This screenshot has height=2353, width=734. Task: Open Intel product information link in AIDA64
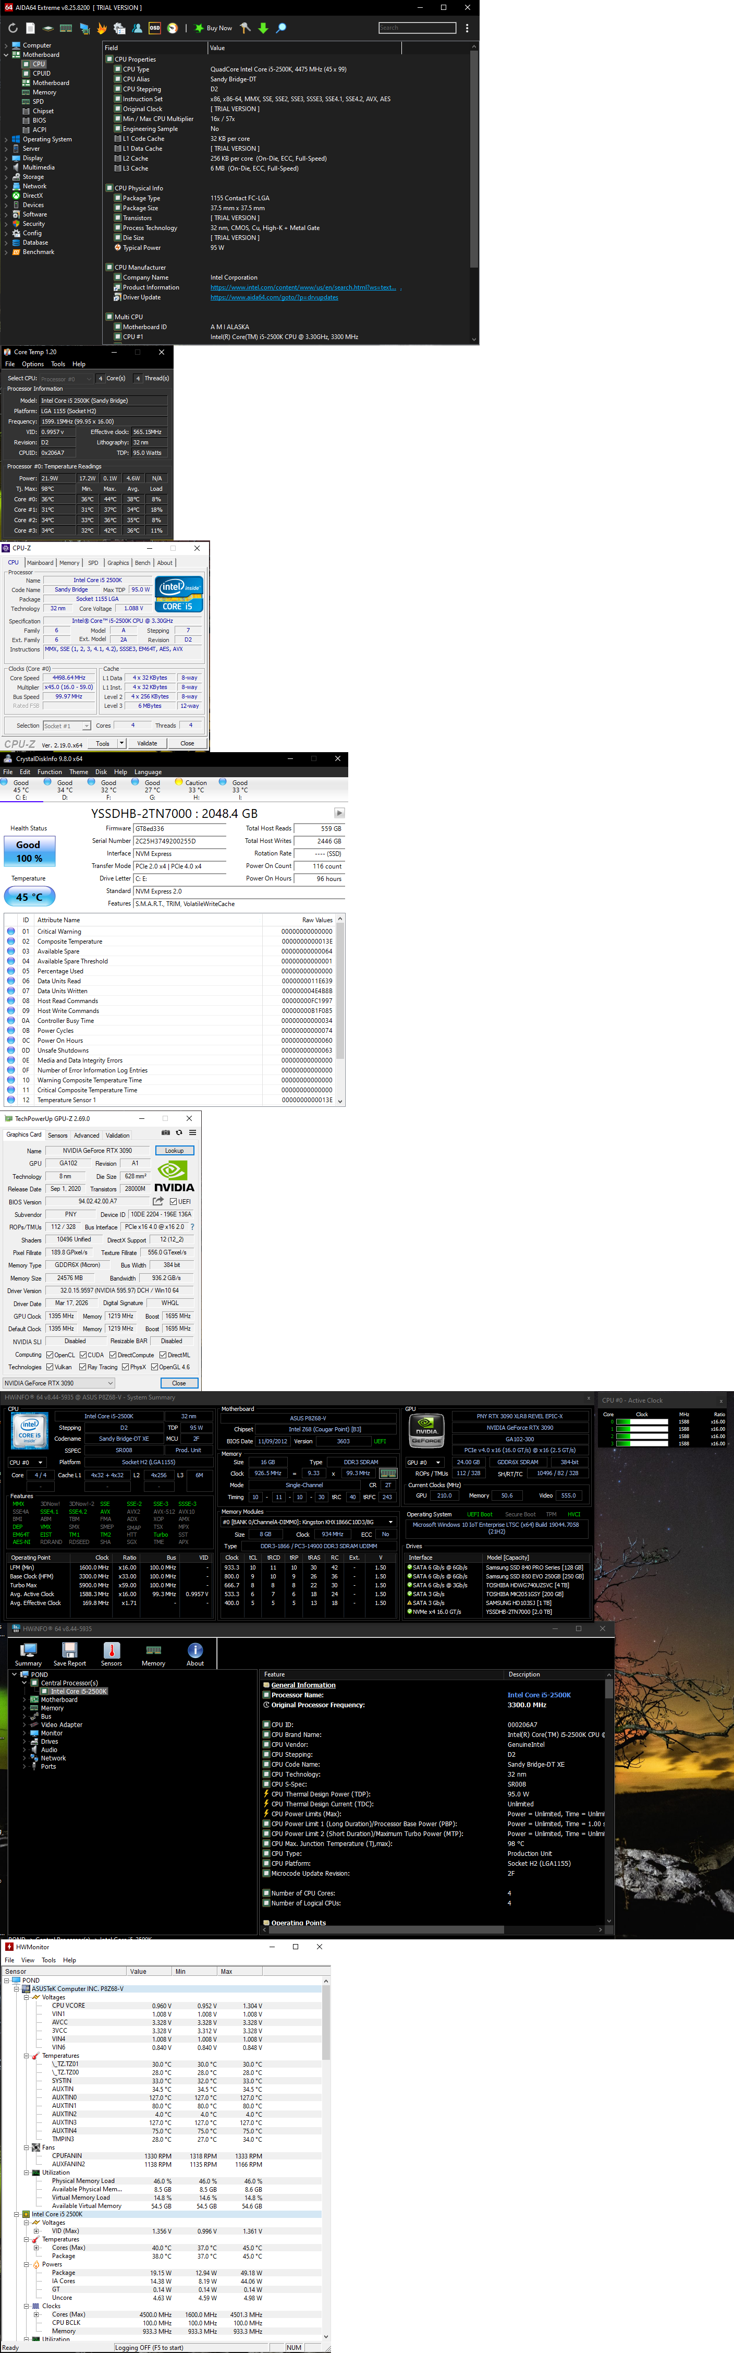tap(303, 288)
